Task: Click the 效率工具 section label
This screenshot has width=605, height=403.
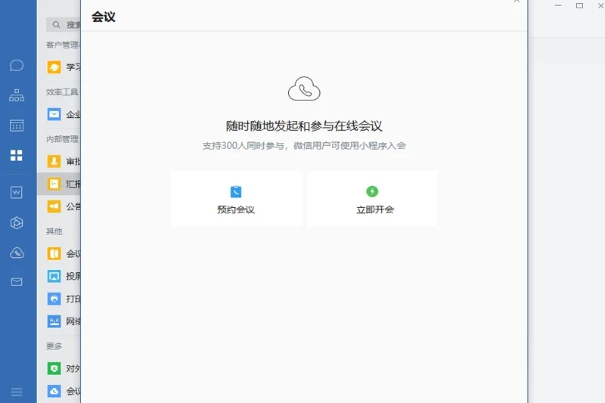Action: 62,91
